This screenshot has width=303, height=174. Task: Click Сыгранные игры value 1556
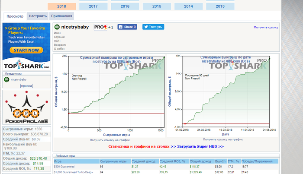39,129
